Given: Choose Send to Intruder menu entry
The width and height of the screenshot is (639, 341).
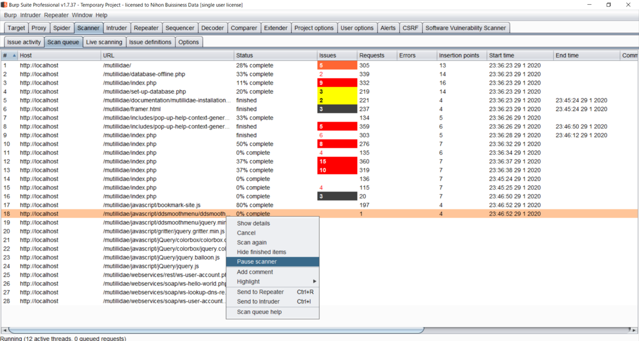Looking at the screenshot, I should pos(273,302).
